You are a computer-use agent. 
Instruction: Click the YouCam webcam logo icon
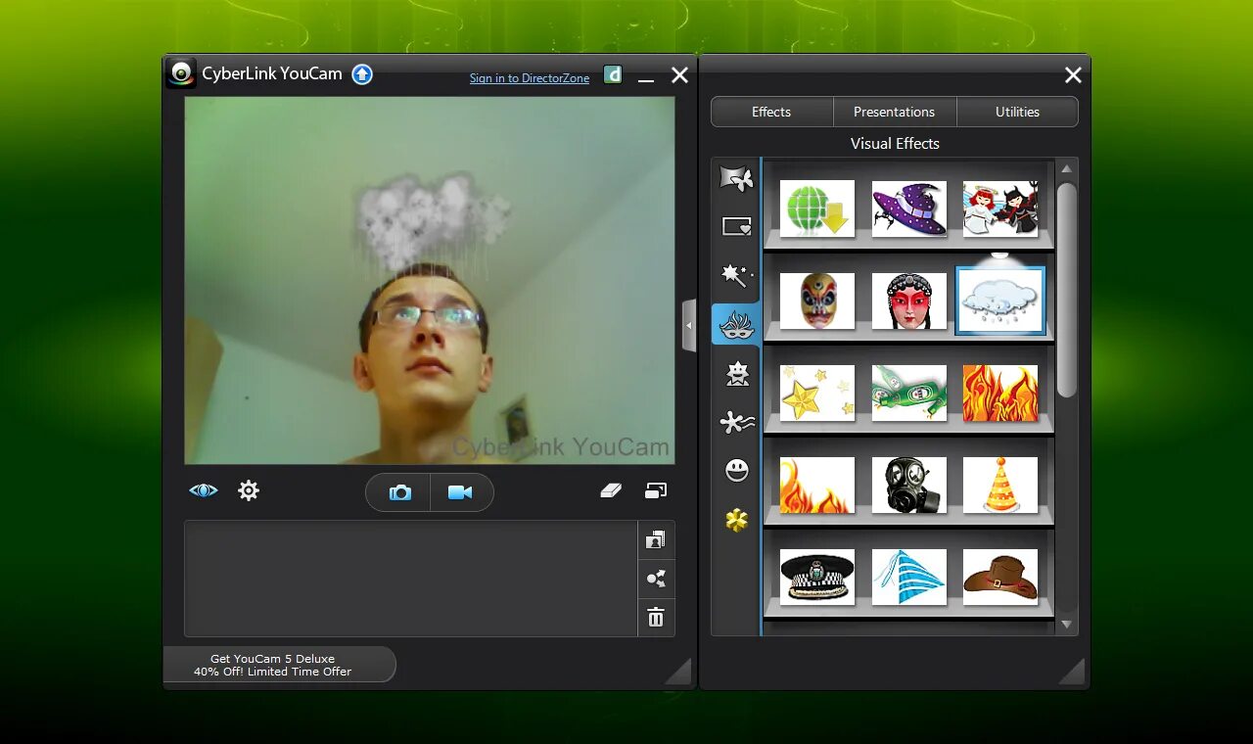pos(181,73)
